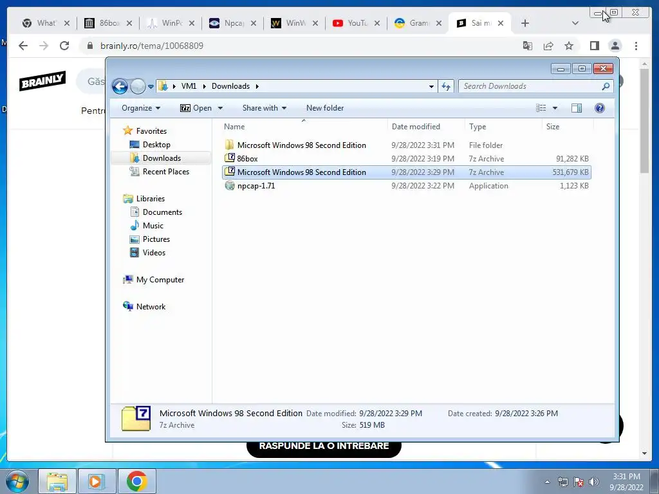Open the recent locations dropdown arrow
Image resolution: width=659 pixels, height=494 pixels.
[x=151, y=87]
